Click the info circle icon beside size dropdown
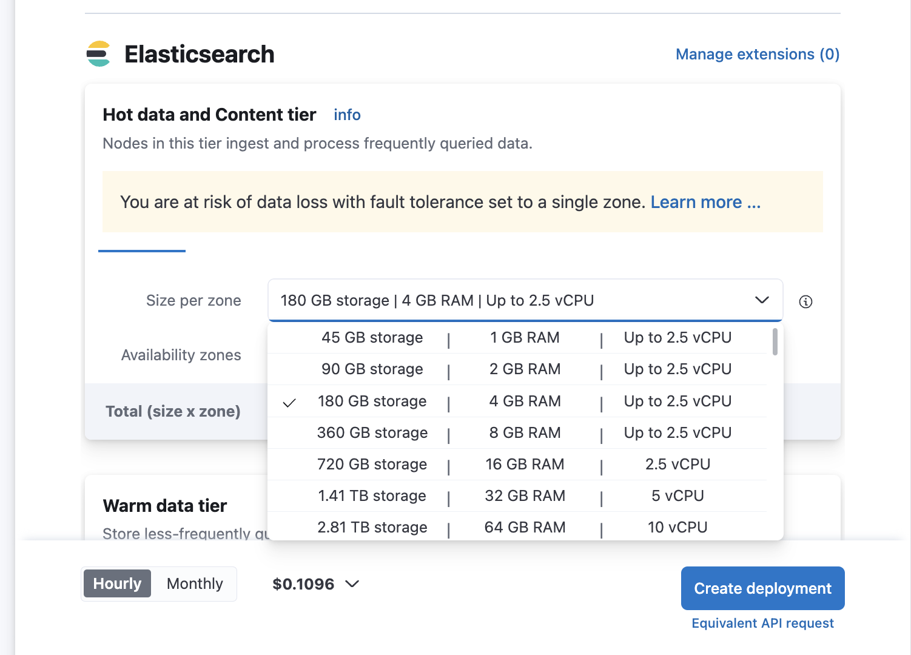 pyautogui.click(x=805, y=301)
